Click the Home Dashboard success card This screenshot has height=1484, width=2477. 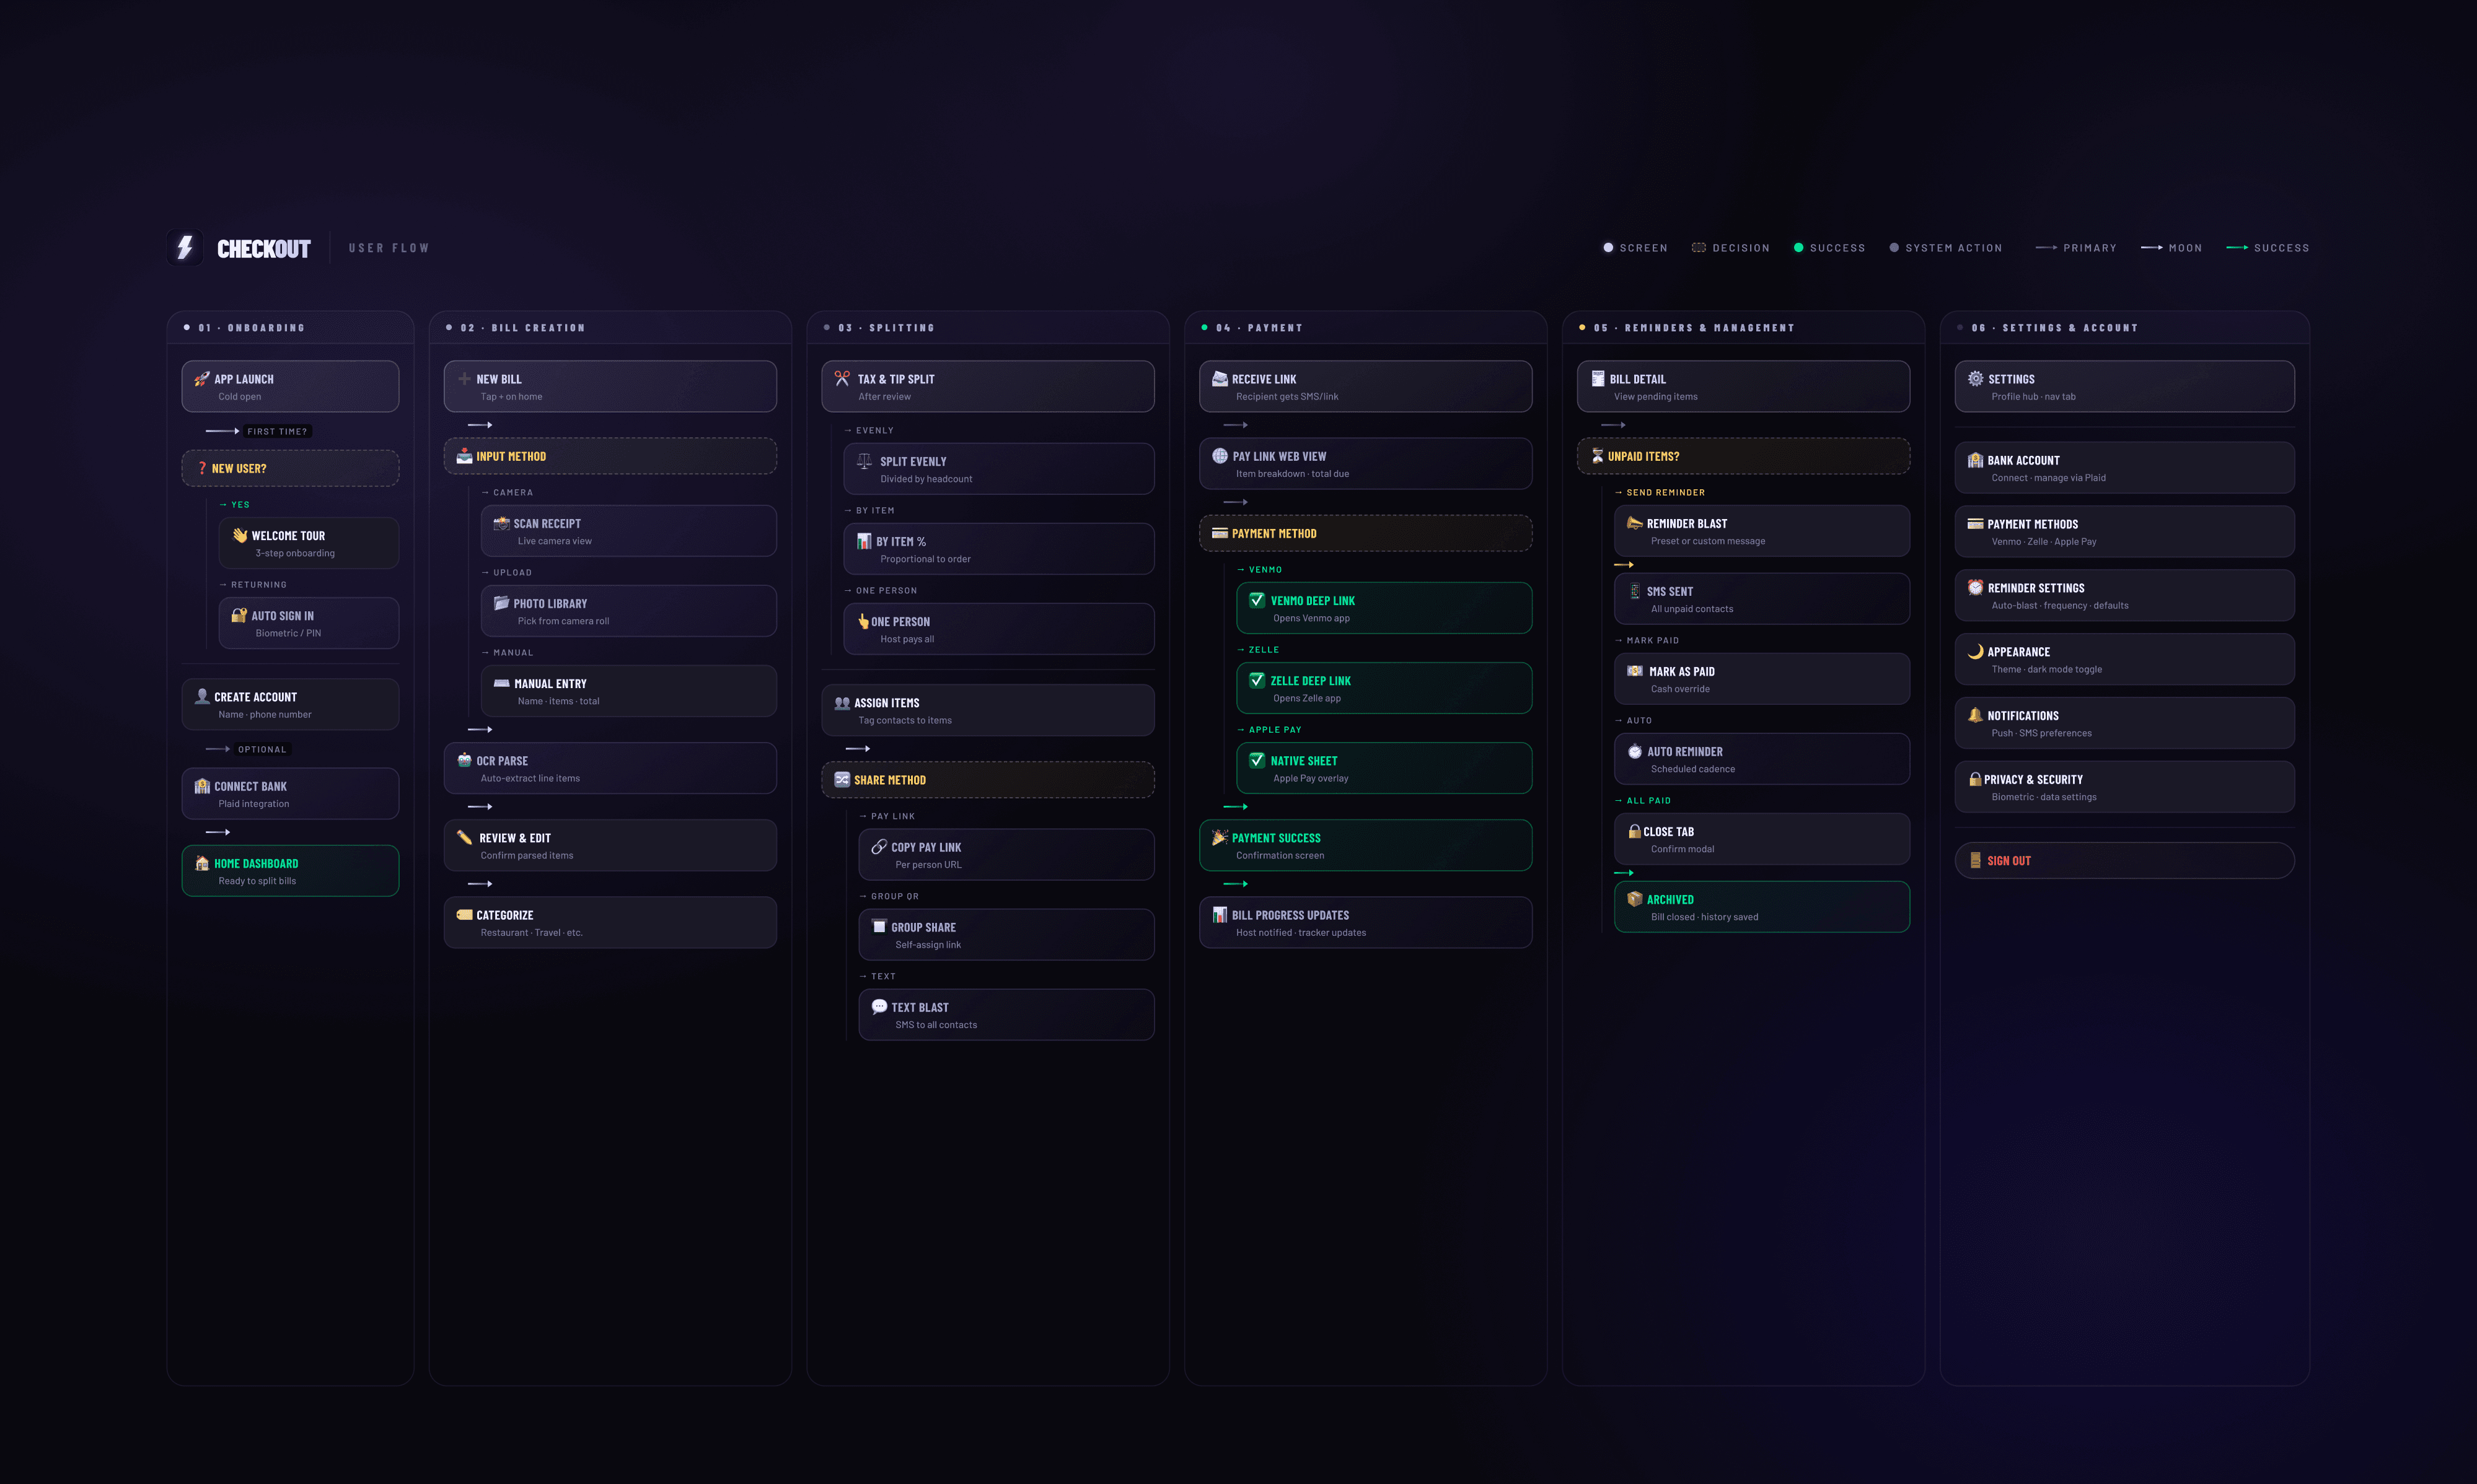coord(290,871)
